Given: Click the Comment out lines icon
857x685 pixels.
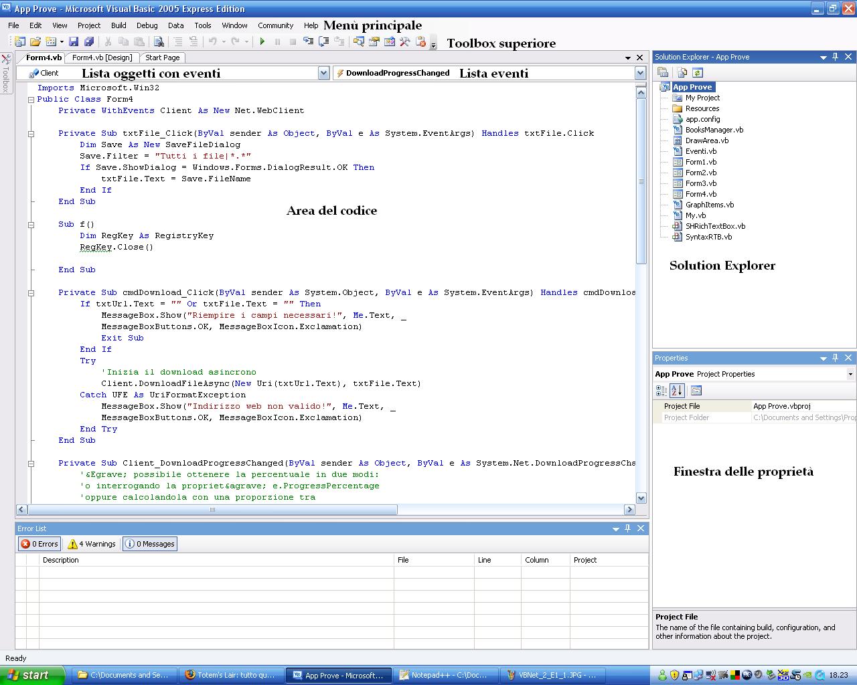Looking at the screenshot, I should tap(178, 41).
